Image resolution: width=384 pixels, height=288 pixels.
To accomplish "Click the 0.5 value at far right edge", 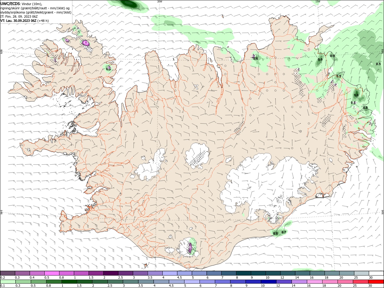I will 378,64.
